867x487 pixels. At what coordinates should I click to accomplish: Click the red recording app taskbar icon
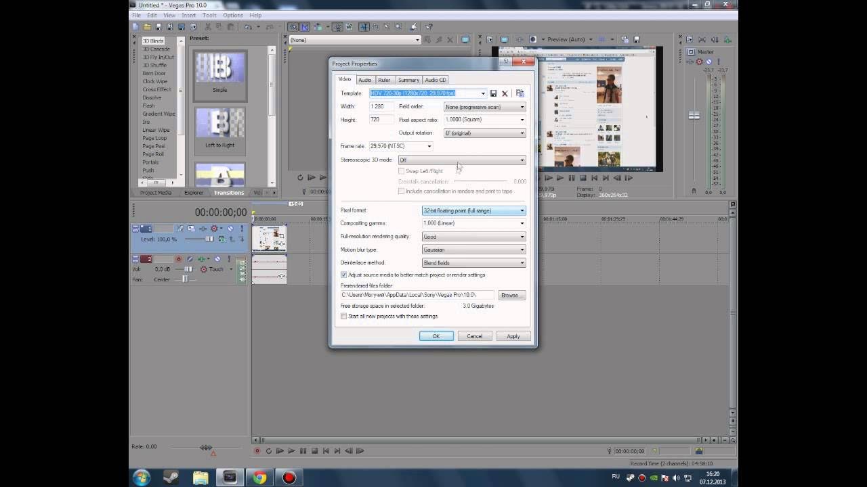pos(289,478)
